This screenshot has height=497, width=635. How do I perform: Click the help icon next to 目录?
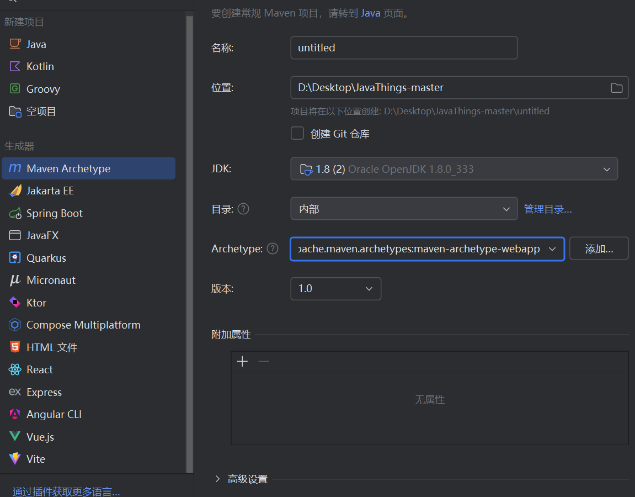[243, 209]
